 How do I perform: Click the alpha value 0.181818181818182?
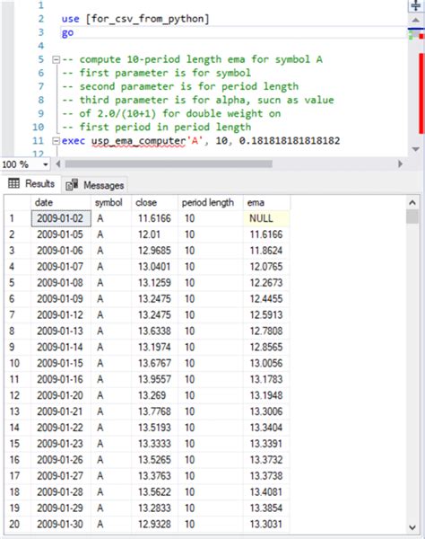(x=290, y=141)
